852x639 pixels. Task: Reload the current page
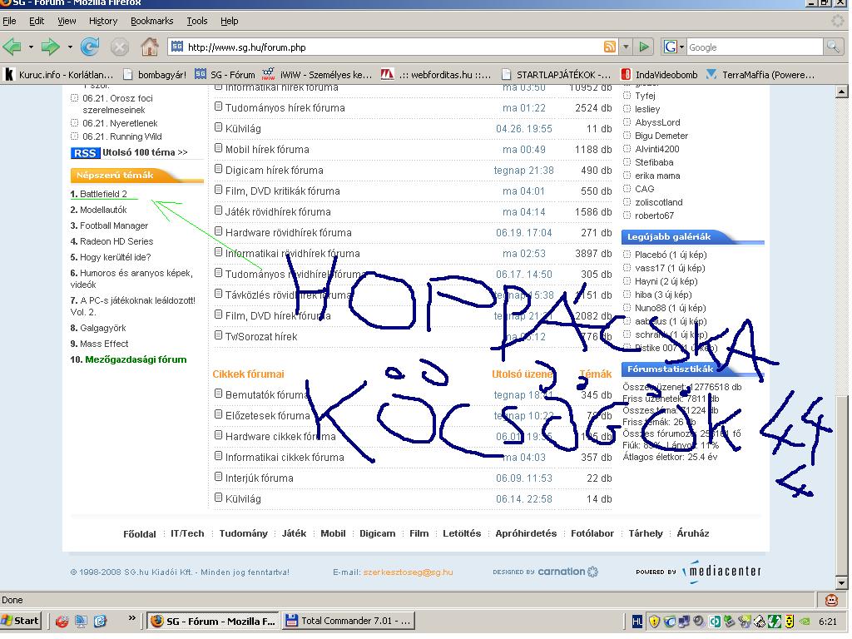pyautogui.click(x=90, y=47)
